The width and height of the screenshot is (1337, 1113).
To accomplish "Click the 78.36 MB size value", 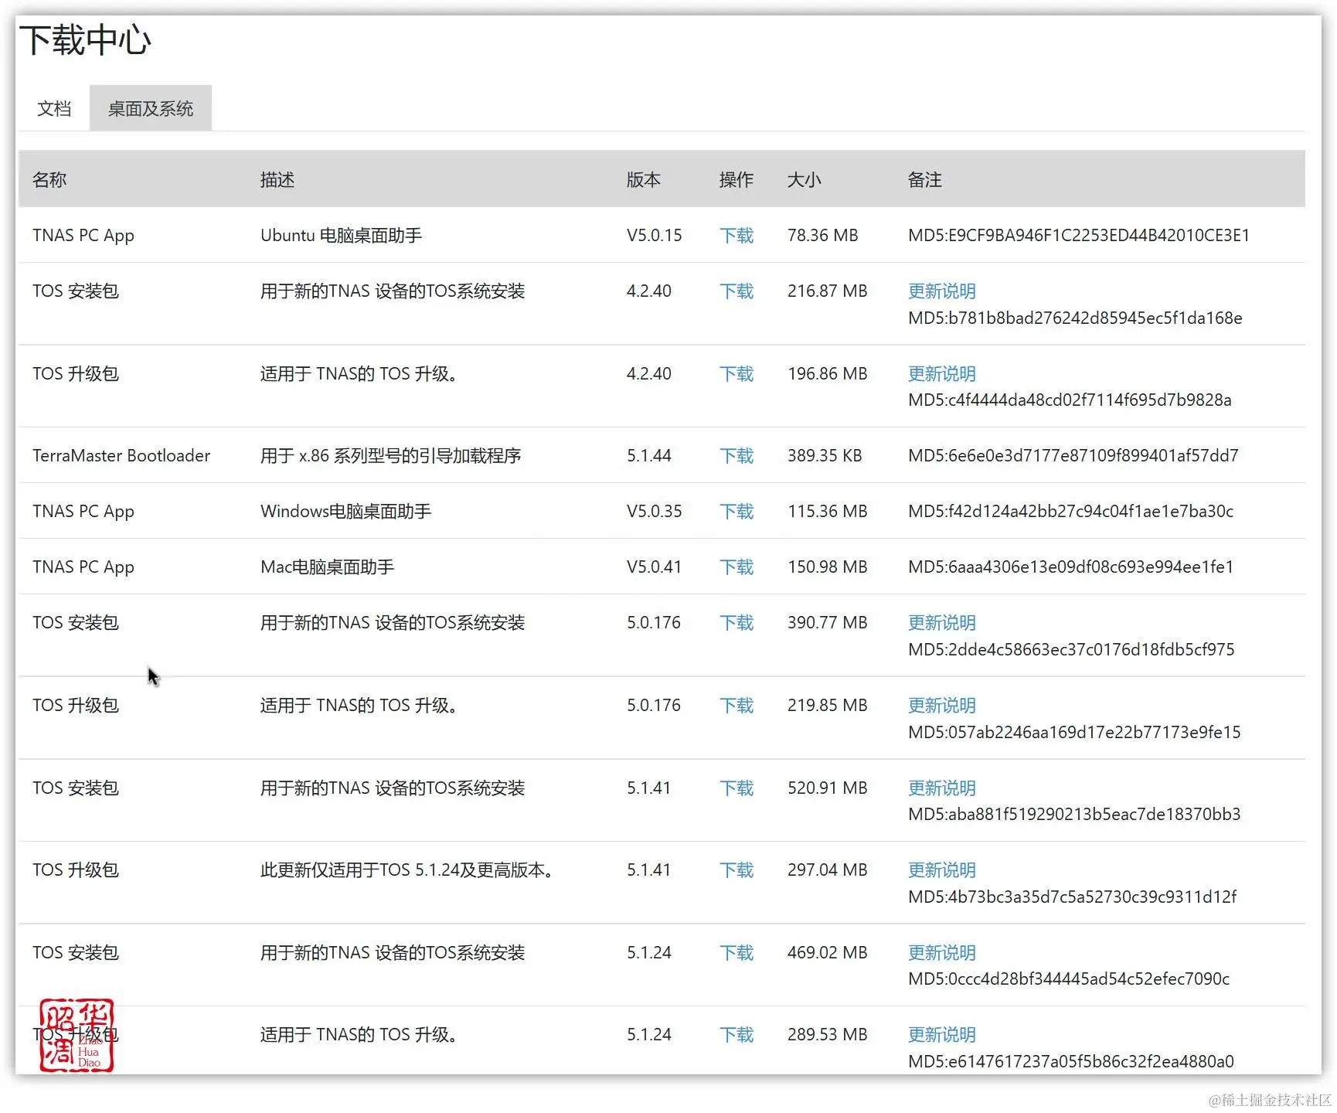I will pyautogui.click(x=823, y=236).
